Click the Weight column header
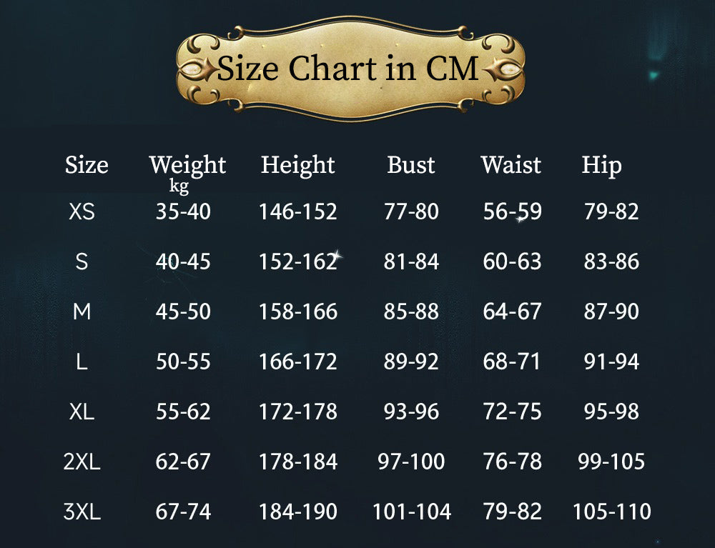 coord(187,165)
